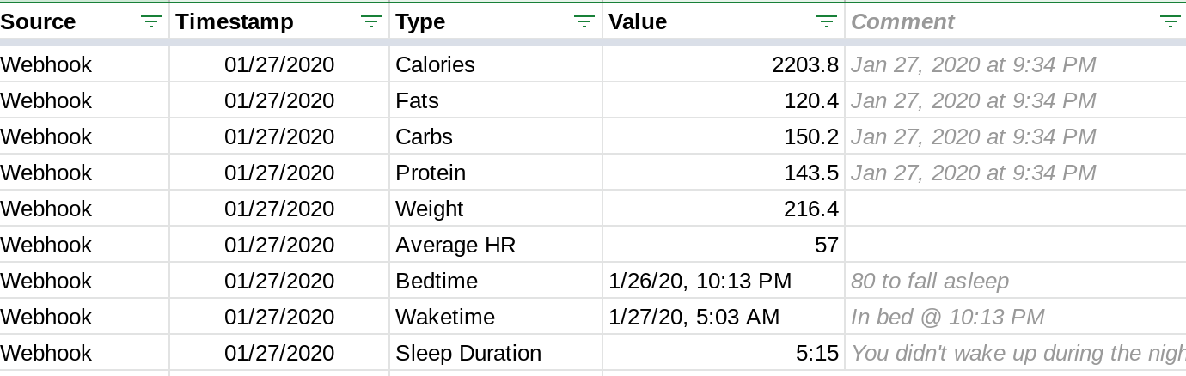Select the Calories type cell

(x=435, y=64)
